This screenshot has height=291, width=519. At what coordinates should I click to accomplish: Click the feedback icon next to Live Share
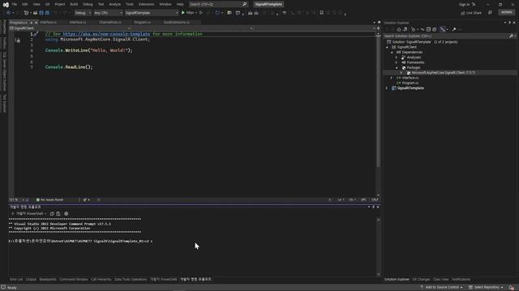[x=490, y=13]
